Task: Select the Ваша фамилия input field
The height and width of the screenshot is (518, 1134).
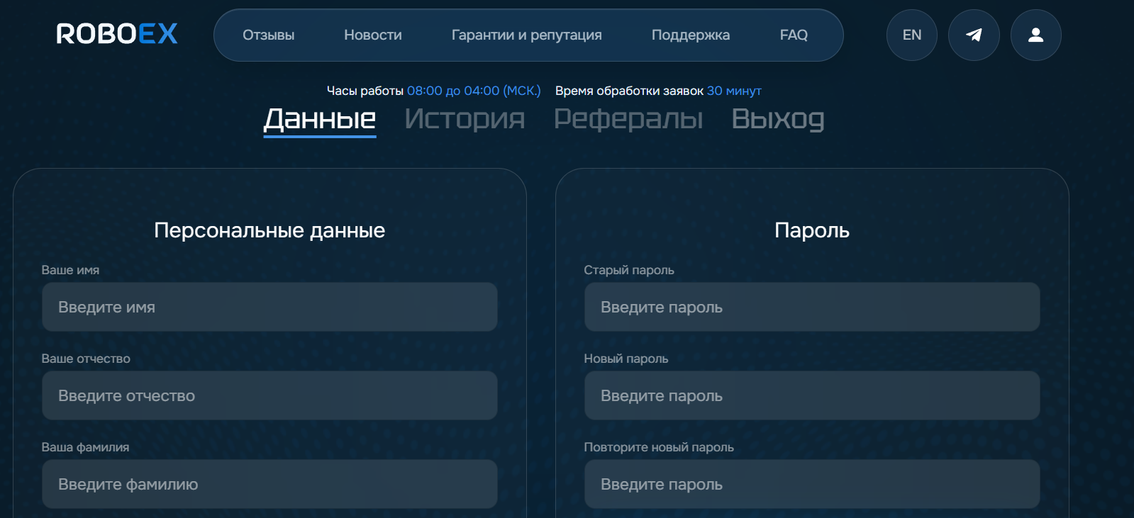Action: click(269, 484)
